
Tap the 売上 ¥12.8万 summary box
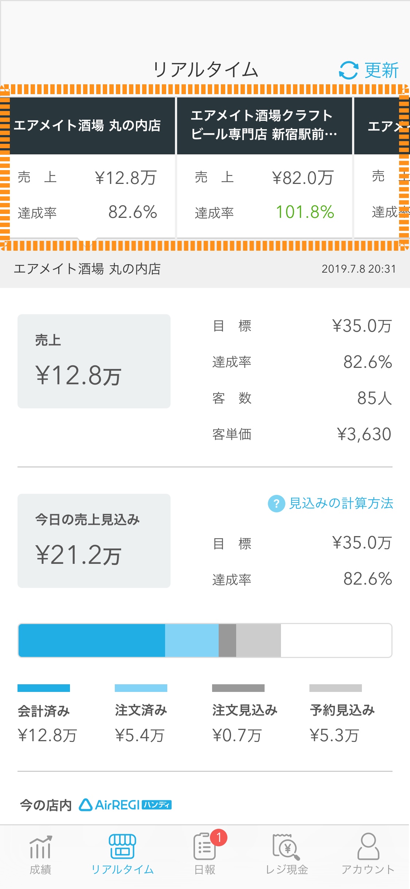94,361
